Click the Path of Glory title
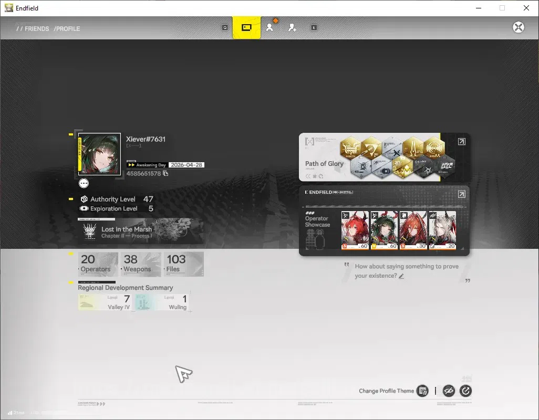 (324, 163)
